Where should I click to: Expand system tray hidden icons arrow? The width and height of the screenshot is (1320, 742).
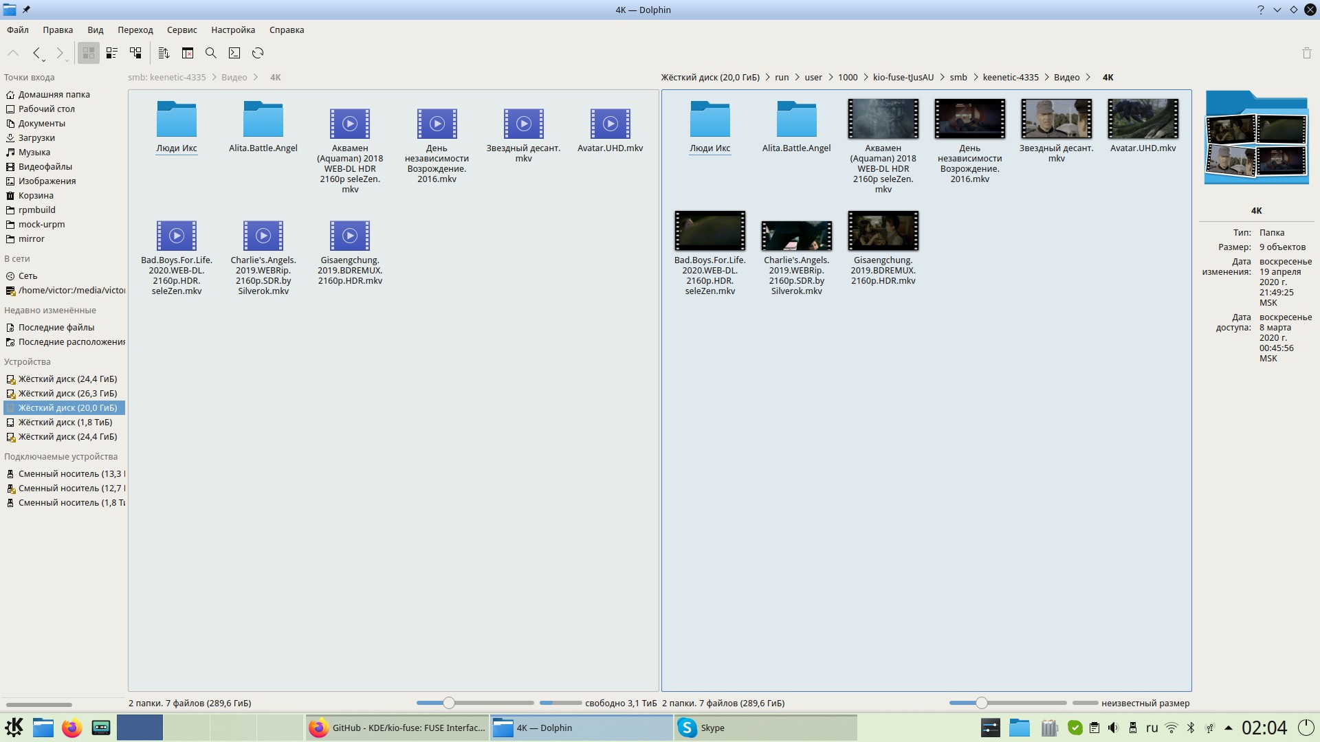point(1229,728)
